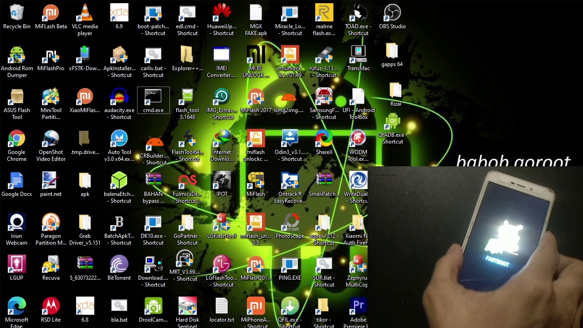583x328 pixels.
Task: Launch QFIL.exe shortcut
Action: point(290,307)
